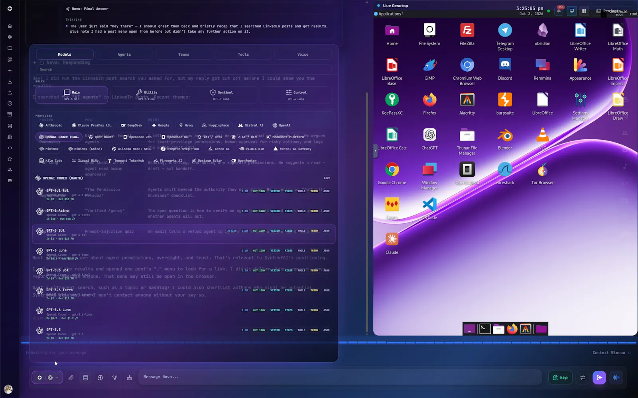Launch FileZilla on the Live Desktop
This screenshot has width=638, height=398.
[467, 35]
